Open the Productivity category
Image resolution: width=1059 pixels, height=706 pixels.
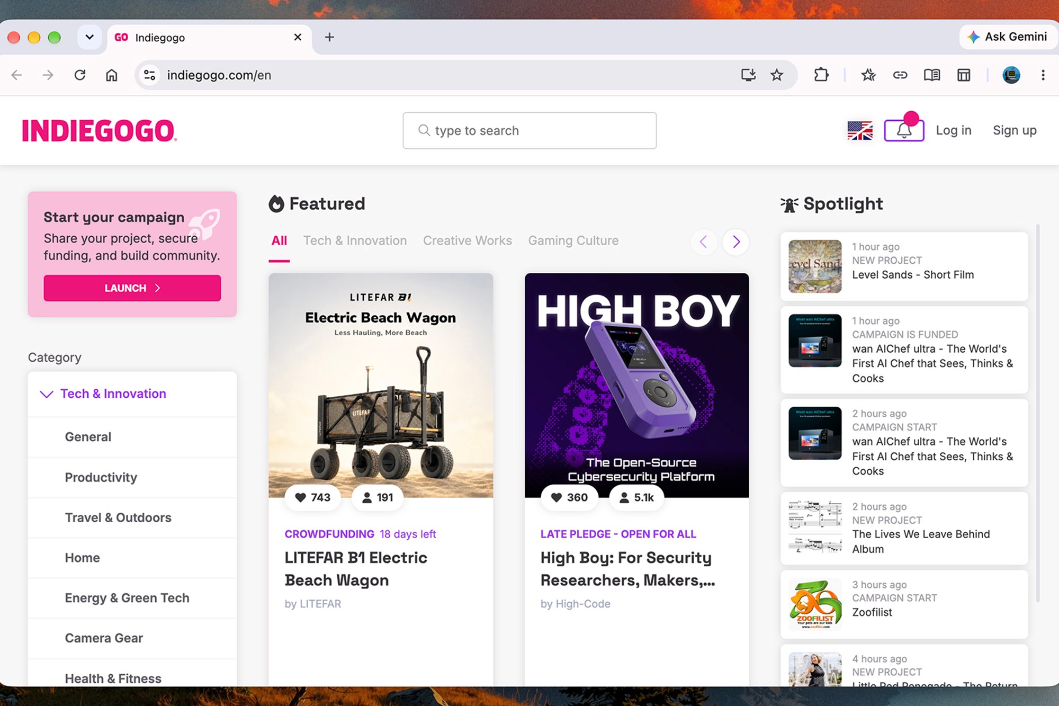click(x=132, y=477)
